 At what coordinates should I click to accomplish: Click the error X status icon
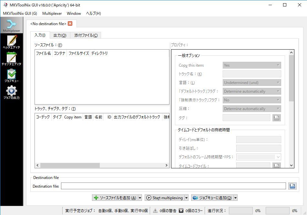181,210
